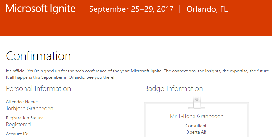272x137 pixels.
Task: Click the Attendee Name label
Action: coord(22,102)
